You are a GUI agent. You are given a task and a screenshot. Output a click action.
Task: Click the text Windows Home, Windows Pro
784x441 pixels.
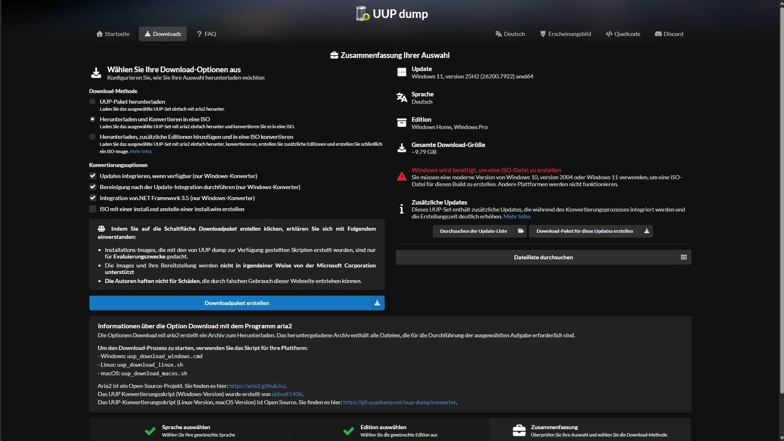click(450, 127)
